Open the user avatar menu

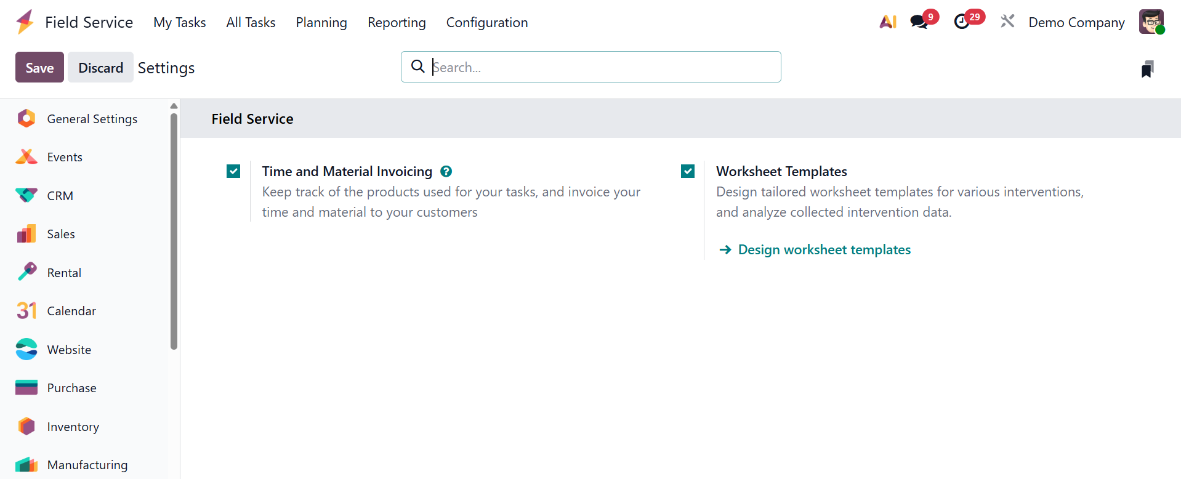[x=1151, y=22]
